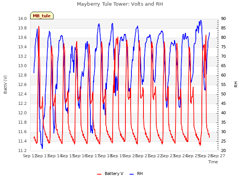Click the 11.2 value on voltage axis

tap(22, 151)
